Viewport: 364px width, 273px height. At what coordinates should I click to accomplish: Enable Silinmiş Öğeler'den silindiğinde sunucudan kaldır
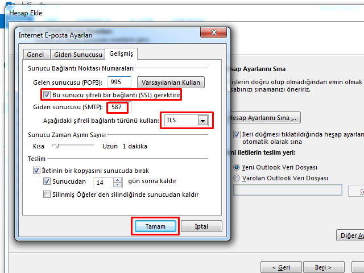tap(47, 195)
